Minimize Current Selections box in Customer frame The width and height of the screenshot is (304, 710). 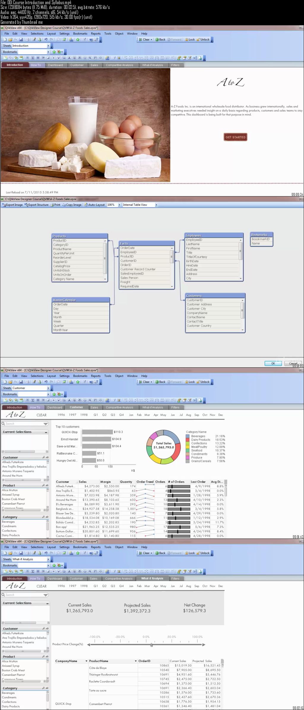coord(46,432)
